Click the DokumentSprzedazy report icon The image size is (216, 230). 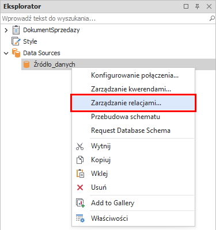click(16, 30)
